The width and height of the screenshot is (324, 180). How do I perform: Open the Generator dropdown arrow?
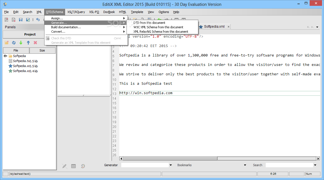[x=171, y=165]
